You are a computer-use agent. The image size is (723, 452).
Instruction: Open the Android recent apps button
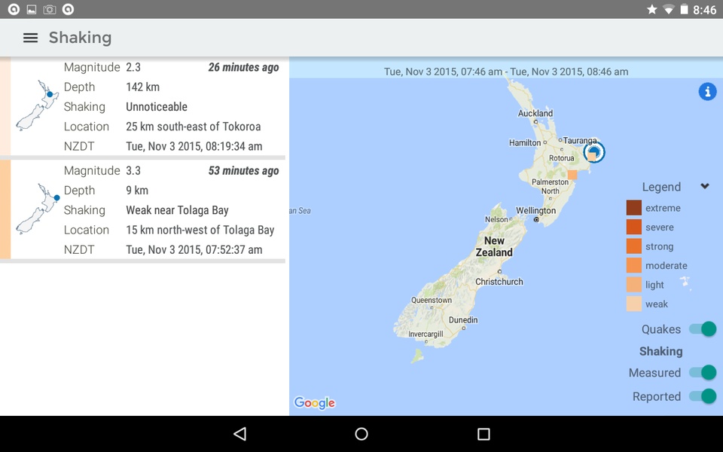tap(484, 434)
